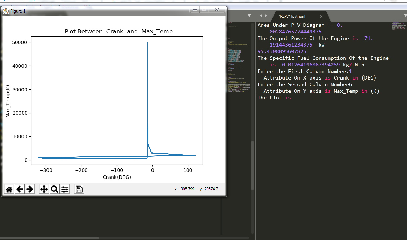Maximize the Figure 1 window
Image resolution: width=407 pixels, height=240 pixels.
(205, 10)
